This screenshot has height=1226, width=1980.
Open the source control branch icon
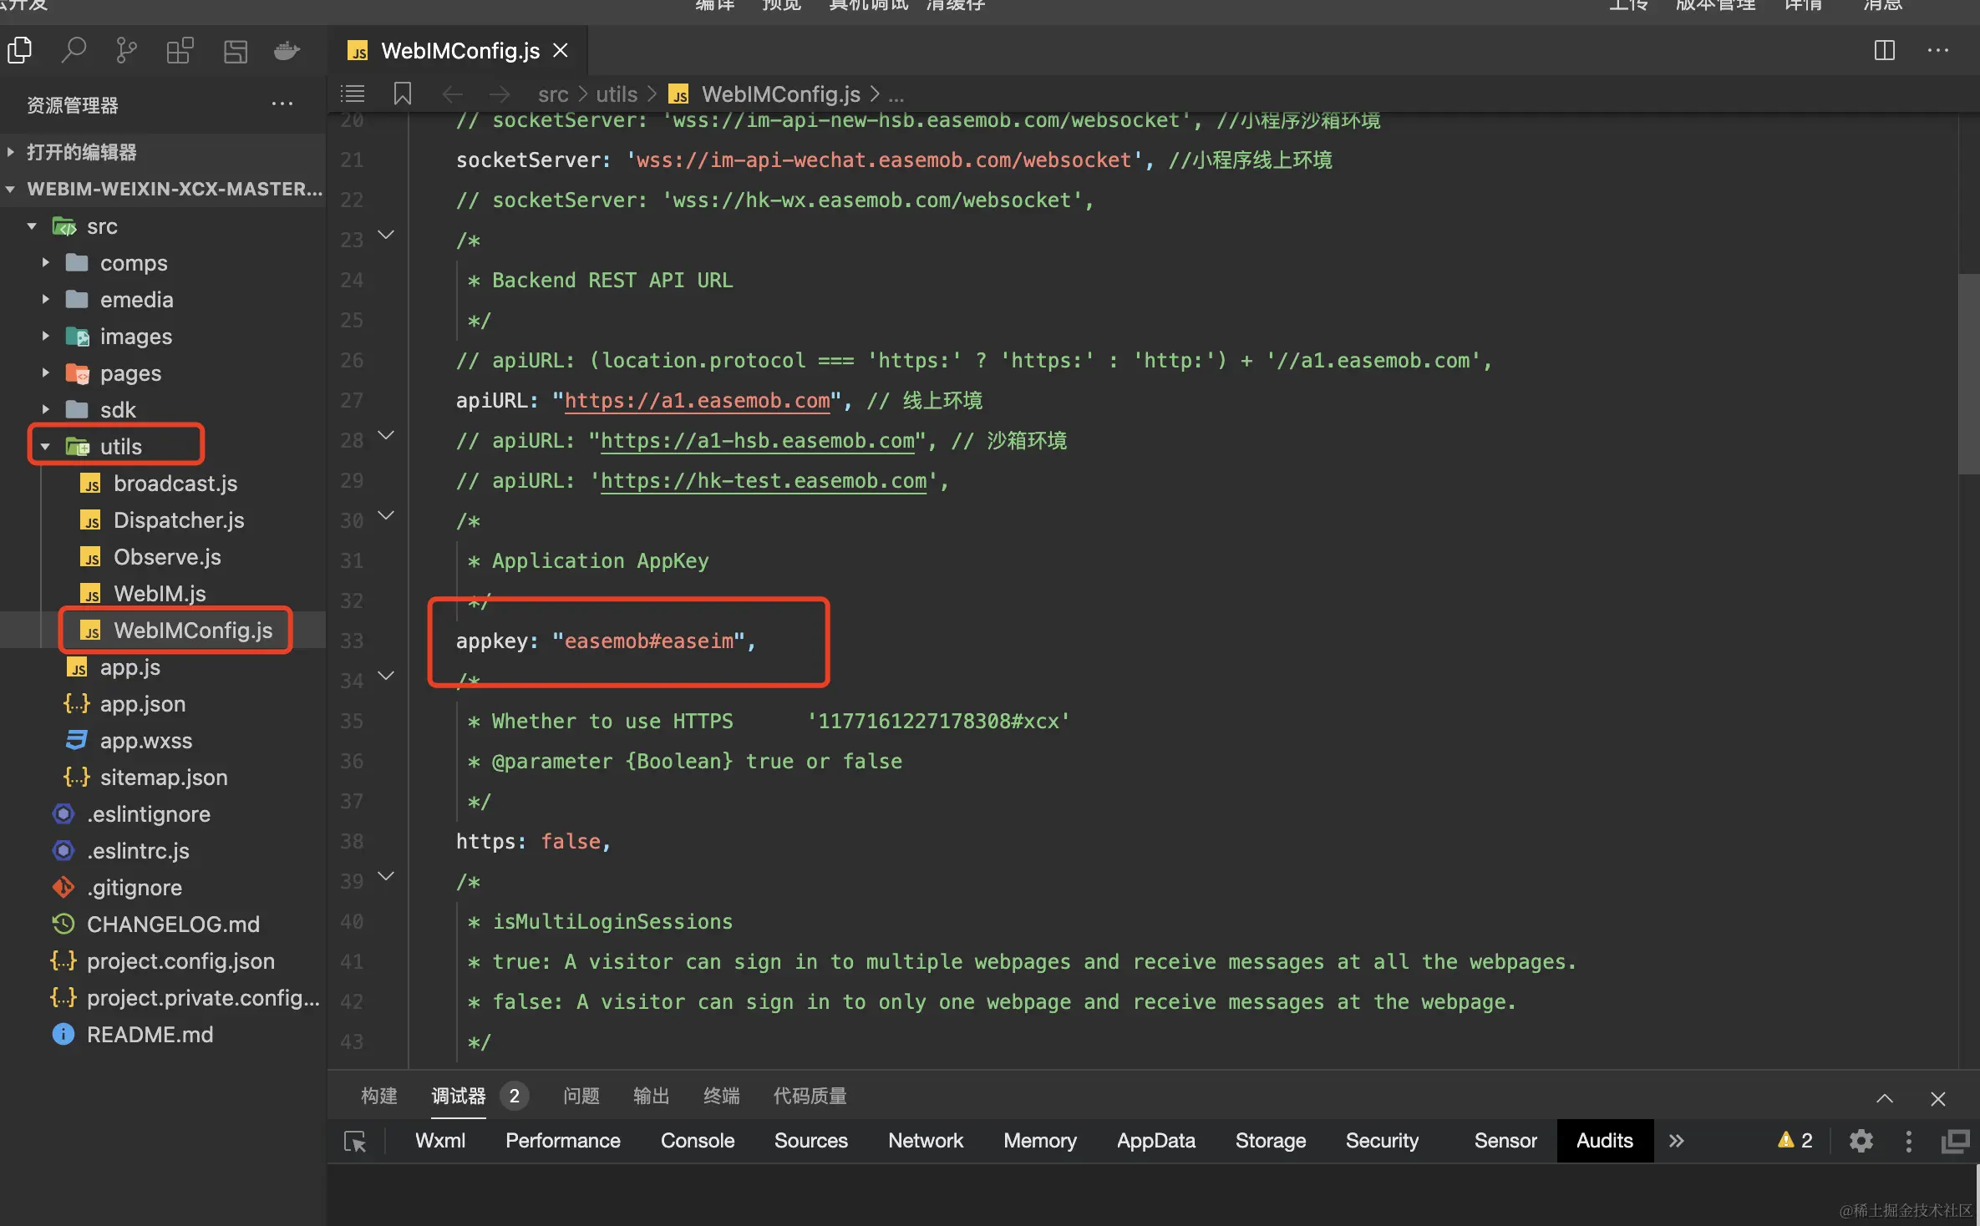point(126,51)
